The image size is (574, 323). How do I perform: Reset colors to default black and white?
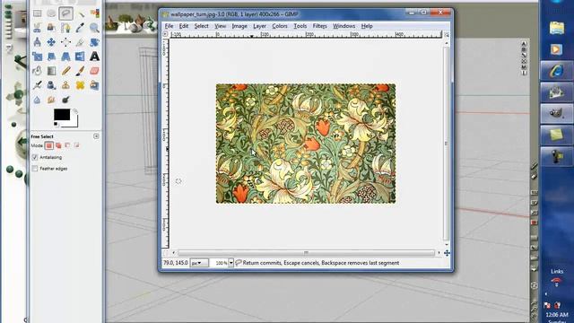(56, 125)
